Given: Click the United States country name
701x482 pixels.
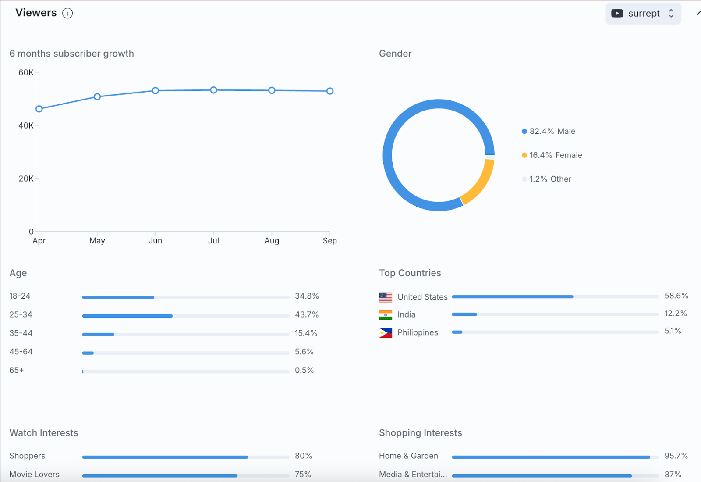Looking at the screenshot, I should pyautogui.click(x=422, y=297).
